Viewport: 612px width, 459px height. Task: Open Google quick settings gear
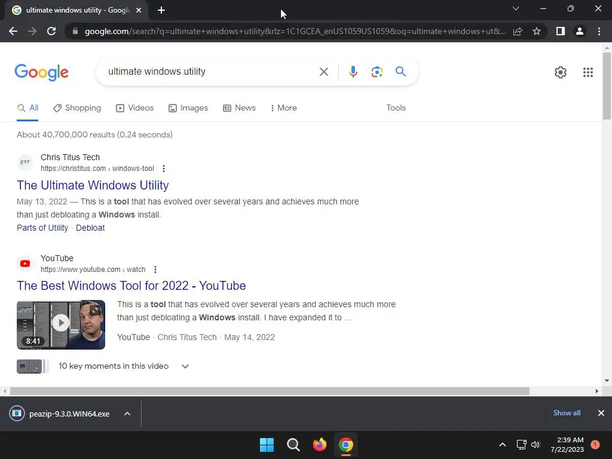tap(561, 72)
